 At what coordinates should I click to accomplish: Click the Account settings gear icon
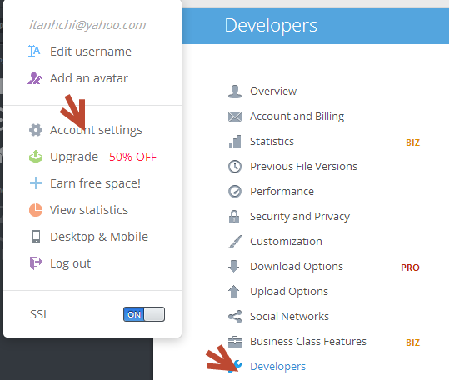click(x=36, y=130)
